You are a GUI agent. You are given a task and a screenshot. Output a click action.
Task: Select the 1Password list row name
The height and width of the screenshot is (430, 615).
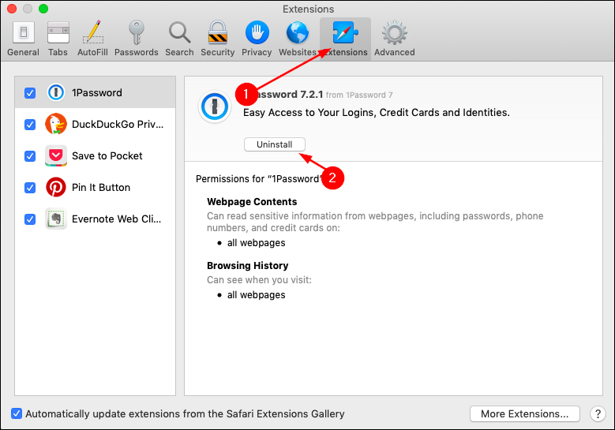[97, 93]
